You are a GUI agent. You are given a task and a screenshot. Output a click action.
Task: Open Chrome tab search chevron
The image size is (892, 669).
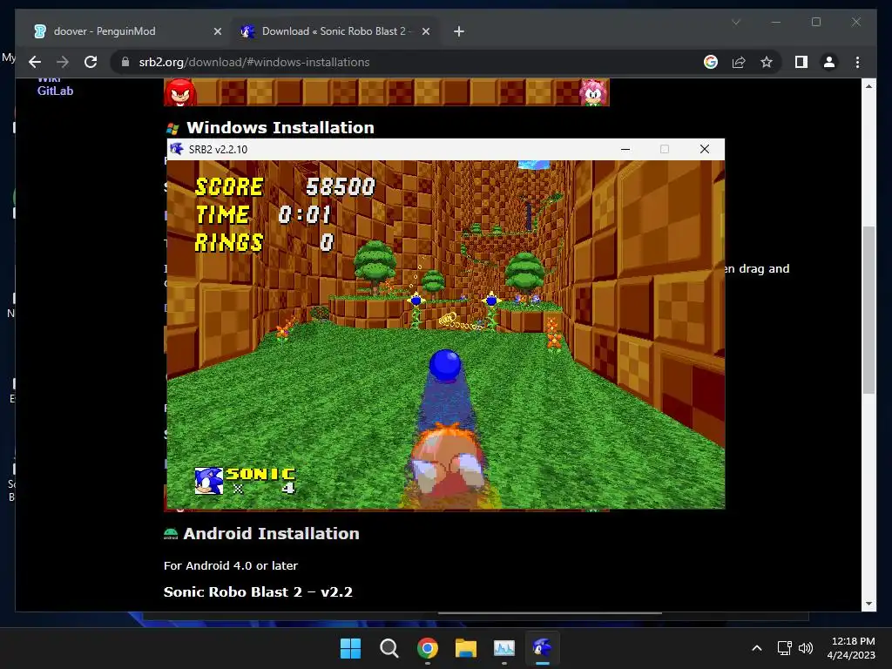(735, 22)
